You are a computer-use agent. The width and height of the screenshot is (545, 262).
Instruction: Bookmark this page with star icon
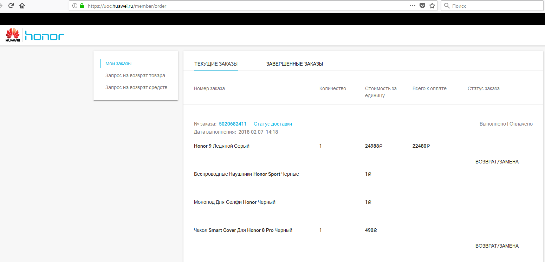pyautogui.click(x=432, y=6)
